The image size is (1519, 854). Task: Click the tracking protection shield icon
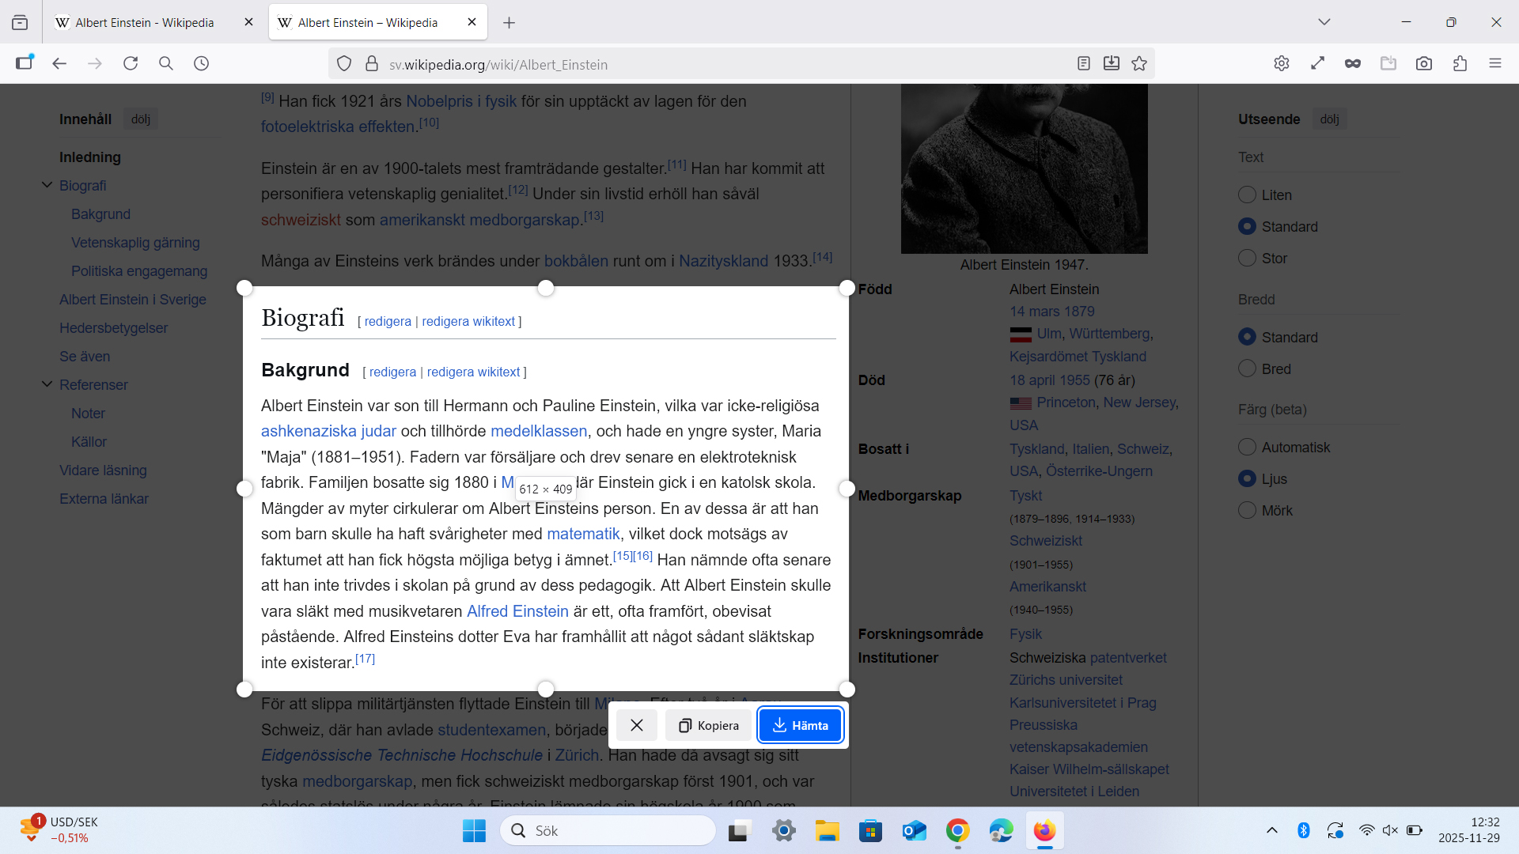click(344, 64)
